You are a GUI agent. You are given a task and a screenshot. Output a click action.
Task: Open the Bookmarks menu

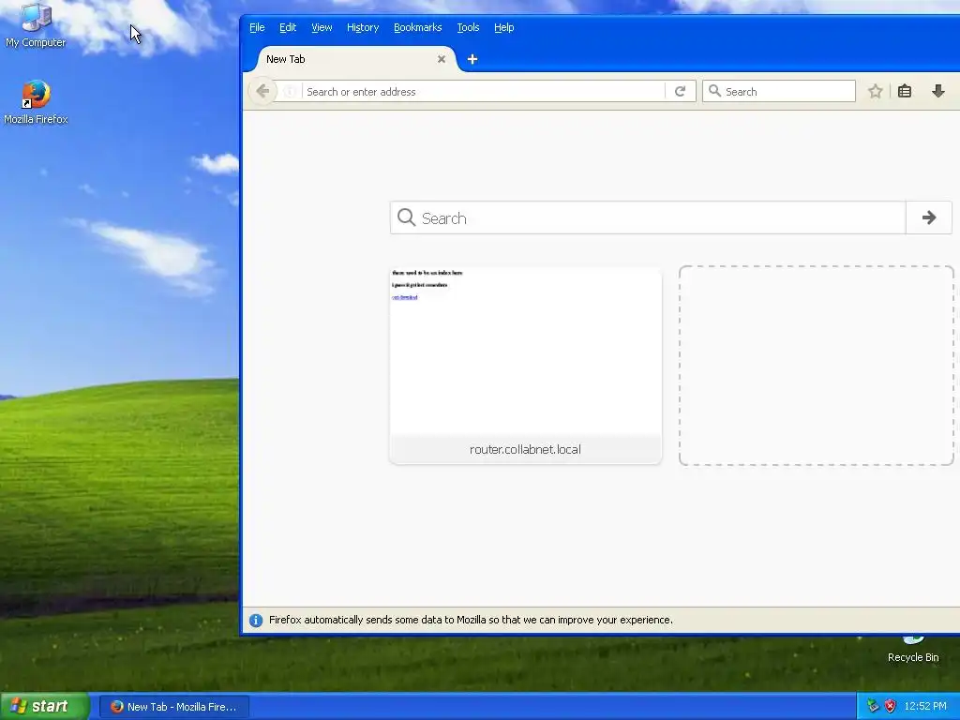click(x=417, y=27)
